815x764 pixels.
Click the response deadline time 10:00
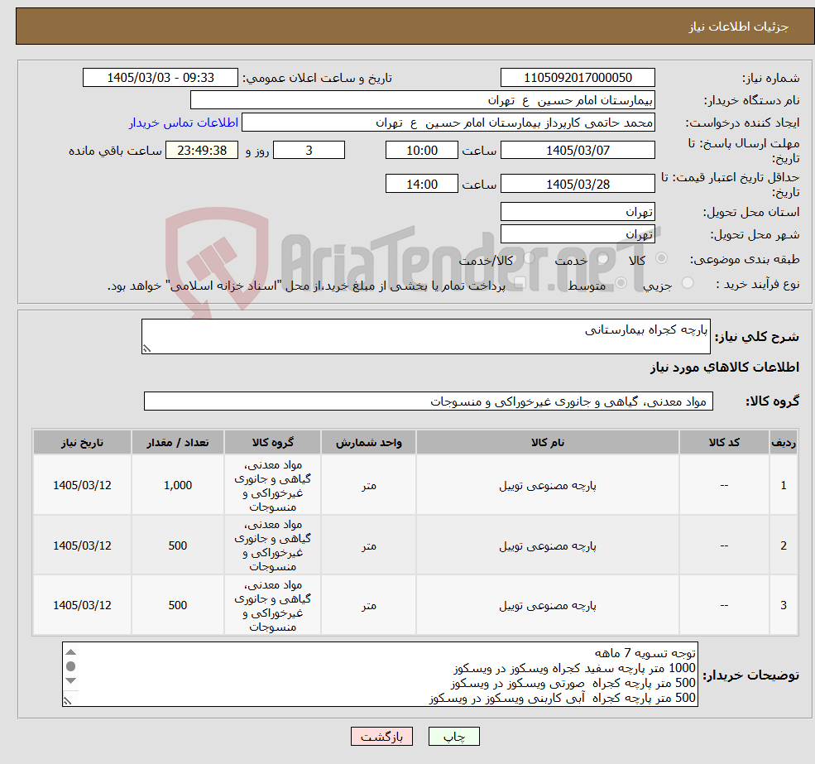[421, 151]
